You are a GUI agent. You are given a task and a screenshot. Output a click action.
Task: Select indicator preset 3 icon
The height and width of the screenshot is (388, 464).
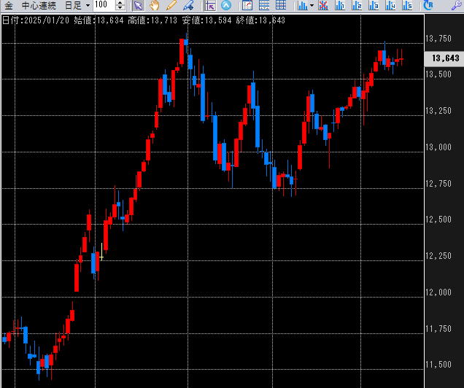[x=374, y=5]
